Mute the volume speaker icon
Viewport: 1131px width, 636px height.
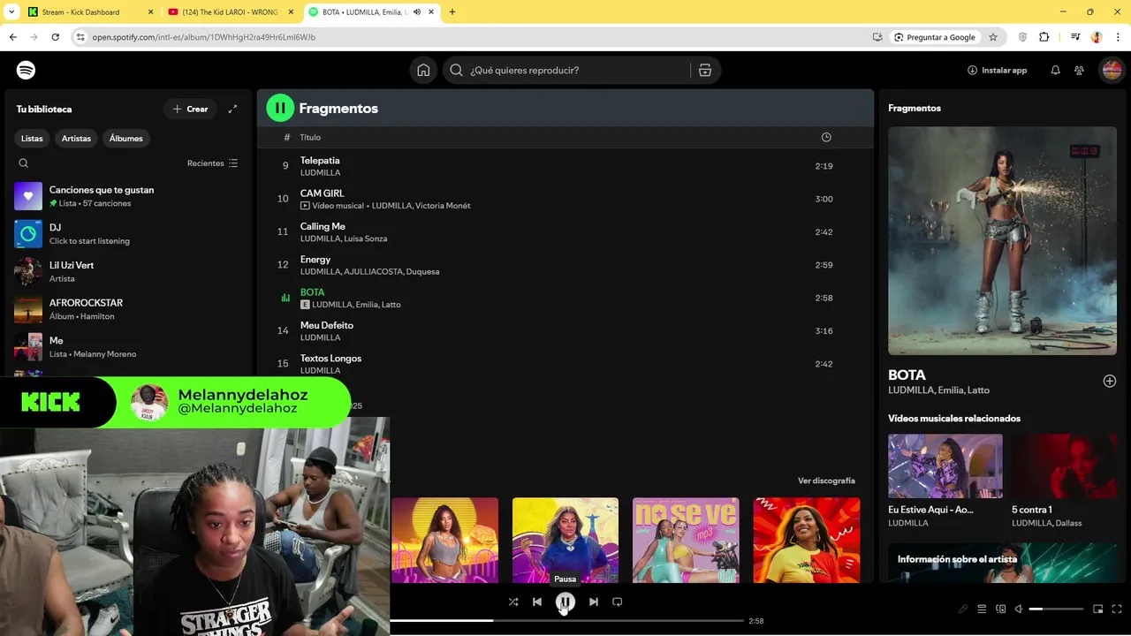point(1019,609)
